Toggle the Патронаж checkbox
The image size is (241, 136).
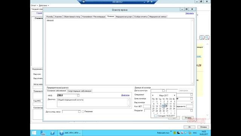[x=83, y=111]
